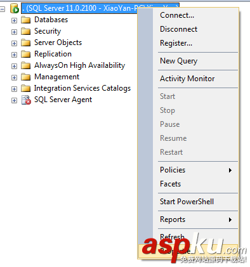Click the disabled Restart menu entry
The height and width of the screenshot is (267, 250).
click(188, 152)
